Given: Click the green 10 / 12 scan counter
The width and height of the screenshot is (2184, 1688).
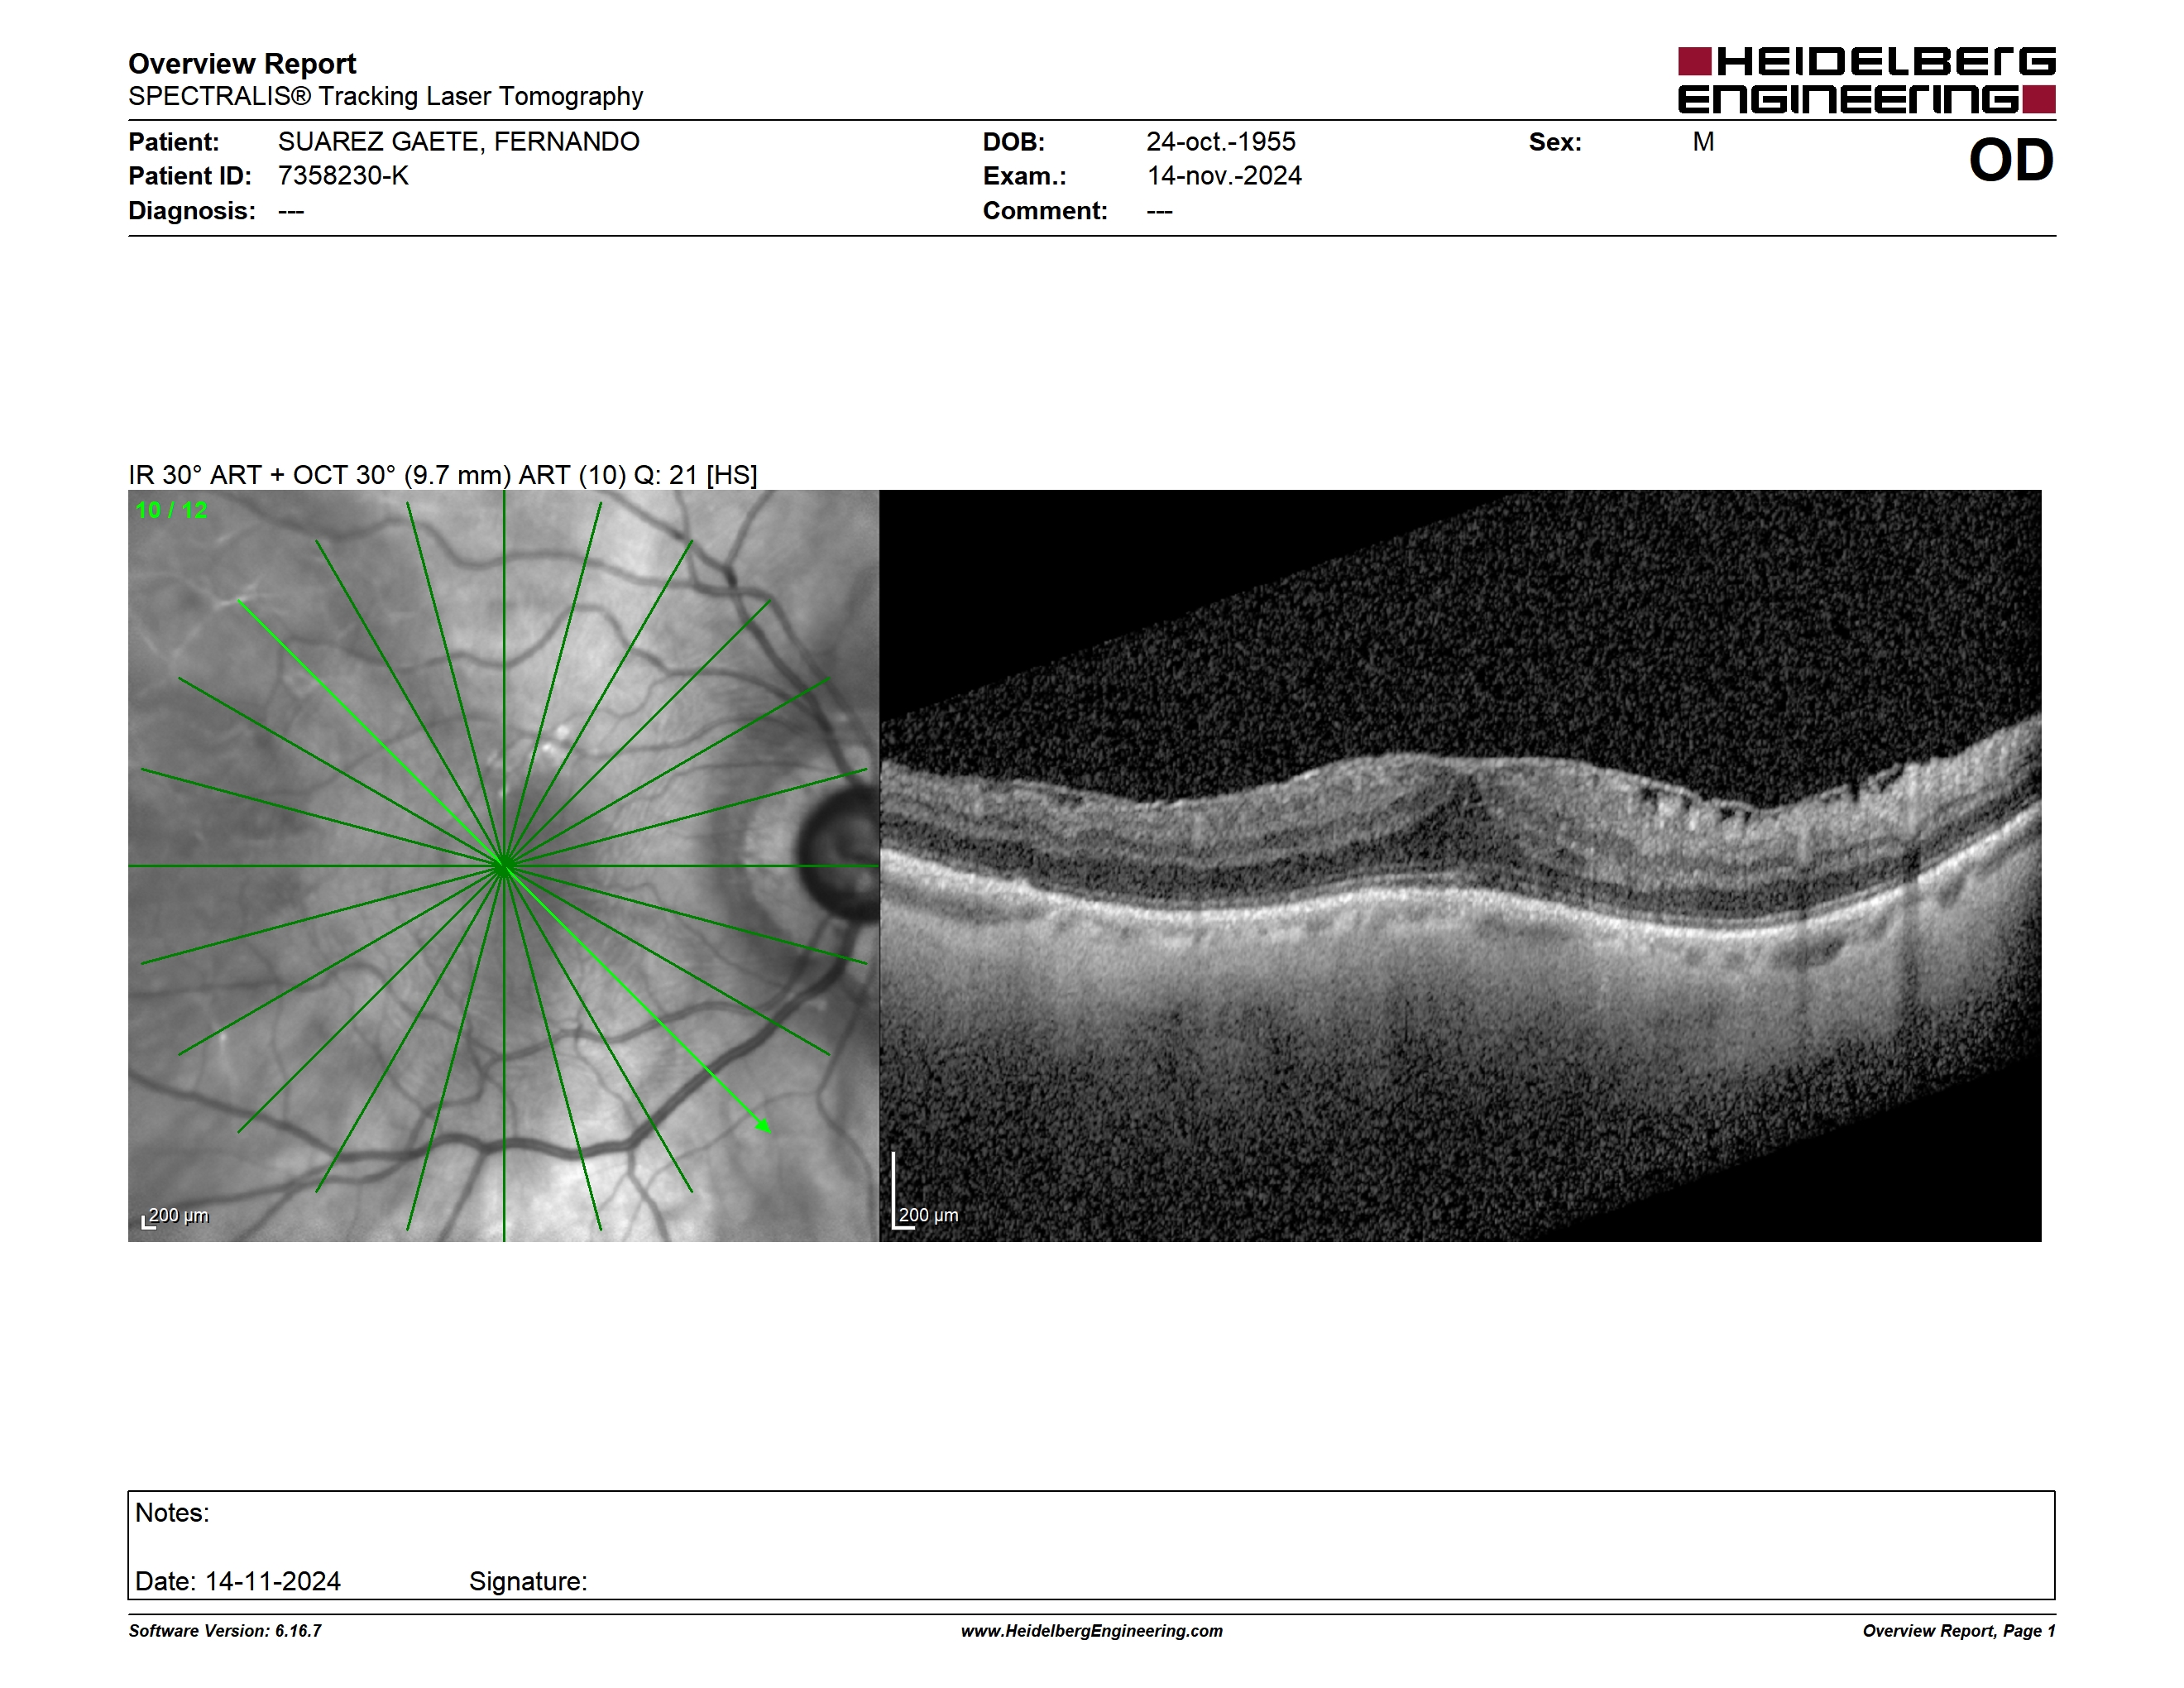Looking at the screenshot, I should (x=171, y=510).
